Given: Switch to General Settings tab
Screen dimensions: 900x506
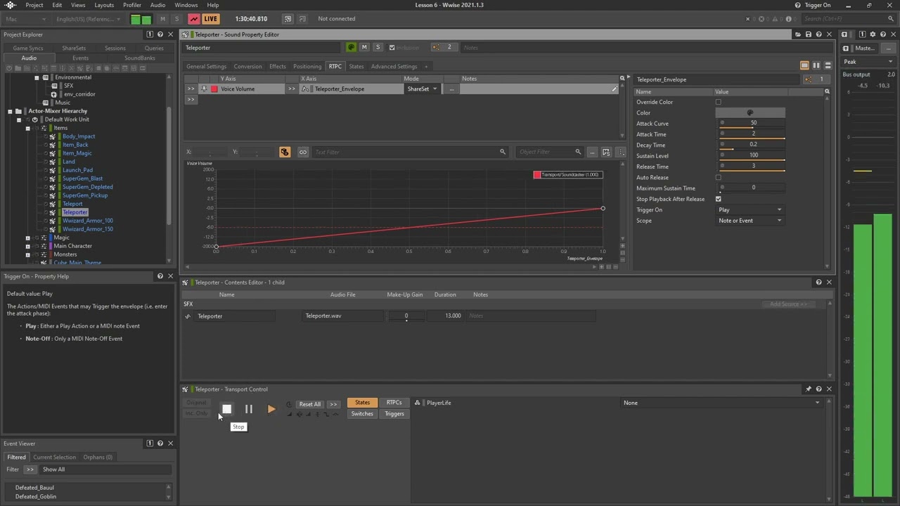Looking at the screenshot, I should click(206, 67).
